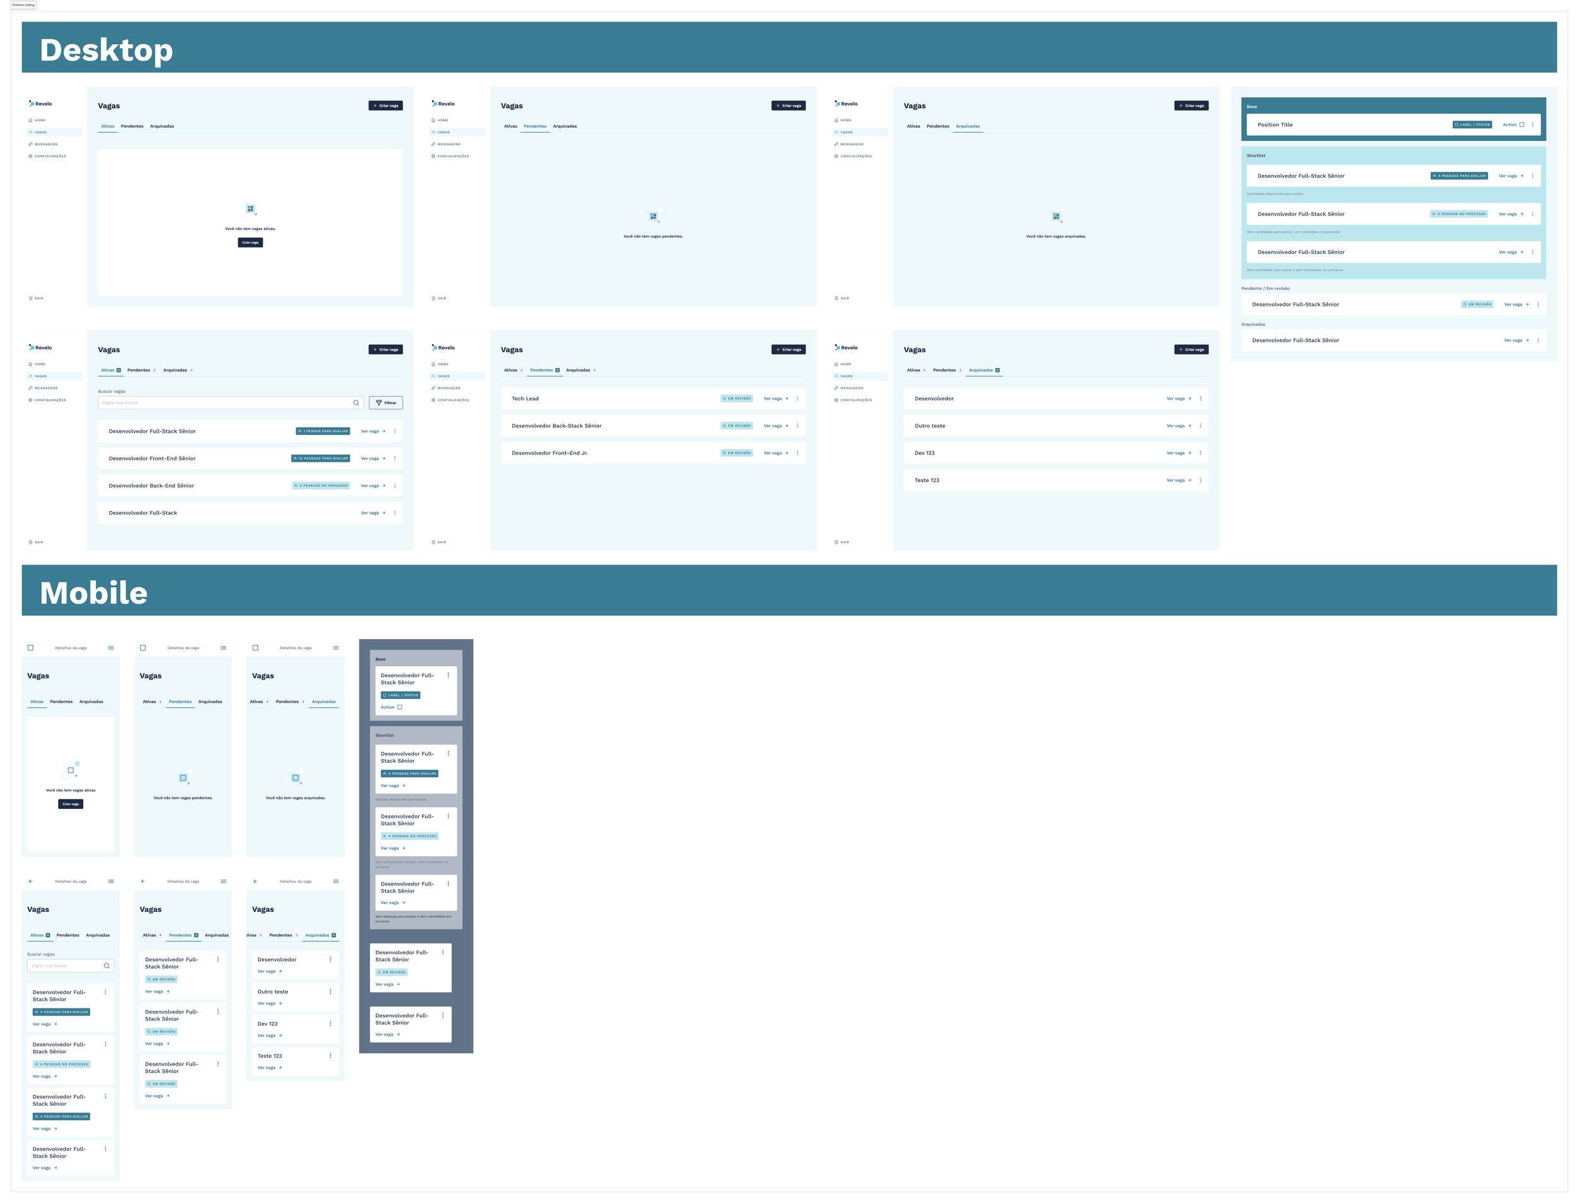Open three-dot menu on desktop Dev 123 row
The height and width of the screenshot is (1203, 1579).
1200,453
